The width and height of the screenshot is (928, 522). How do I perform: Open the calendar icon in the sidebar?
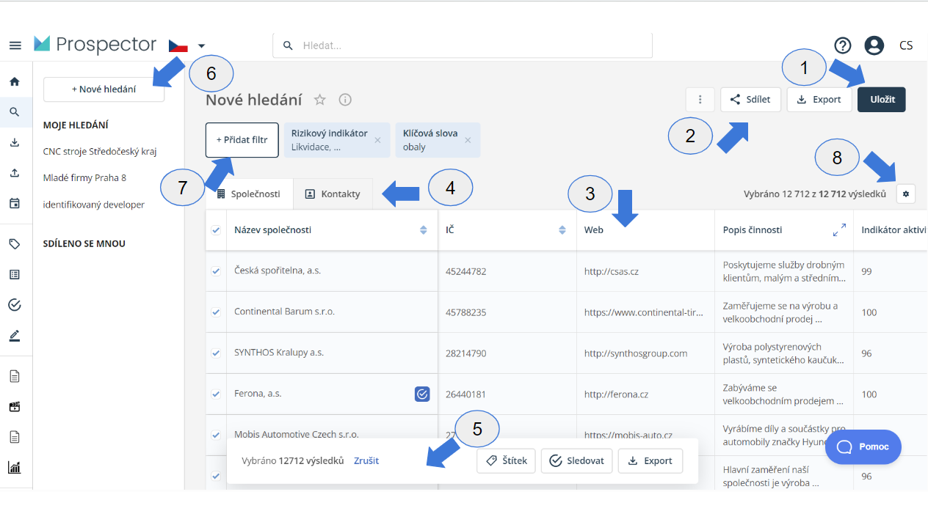[15, 203]
